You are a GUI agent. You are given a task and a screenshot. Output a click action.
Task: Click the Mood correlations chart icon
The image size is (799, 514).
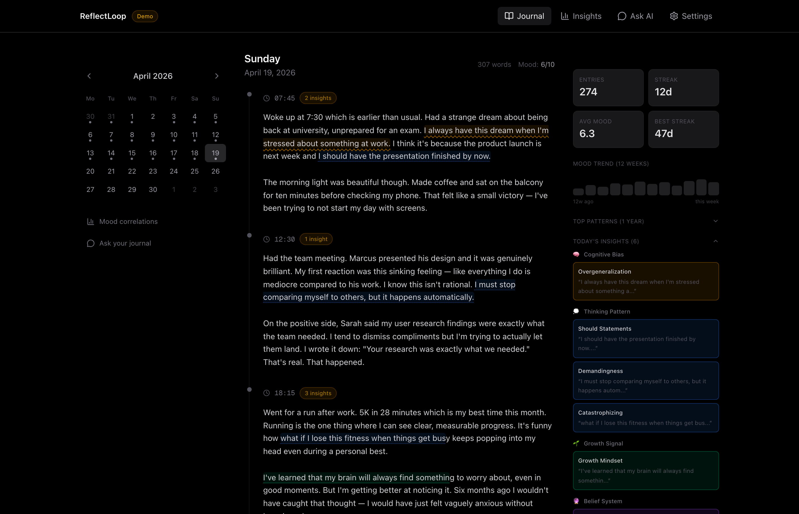point(90,222)
